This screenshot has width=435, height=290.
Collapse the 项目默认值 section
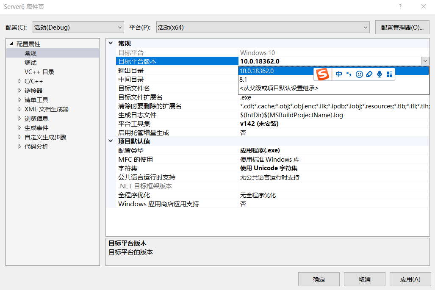111,141
